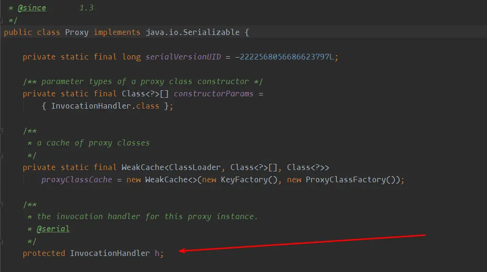The image size is (487, 272).
Task: Click InvocationHandler in the InvocationHandler.class expression
Action: click(x=91, y=106)
